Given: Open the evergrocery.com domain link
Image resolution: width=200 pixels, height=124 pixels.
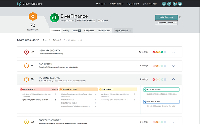Looking at the screenshot, I should [67, 20].
